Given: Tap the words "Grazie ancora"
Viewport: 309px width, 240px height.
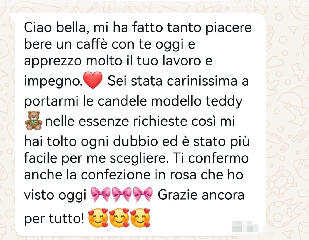Looking at the screenshot, I should (201, 195).
